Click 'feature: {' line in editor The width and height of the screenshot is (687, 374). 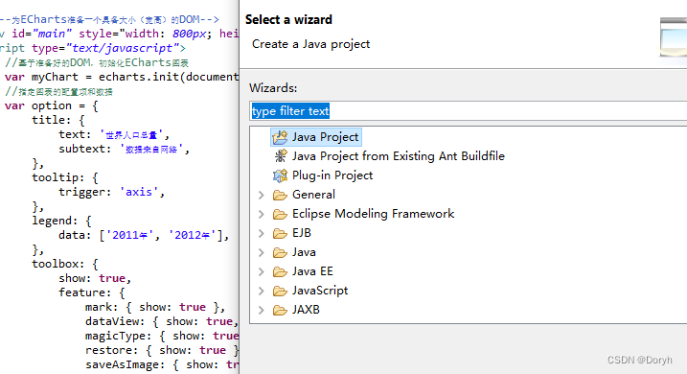pos(92,292)
